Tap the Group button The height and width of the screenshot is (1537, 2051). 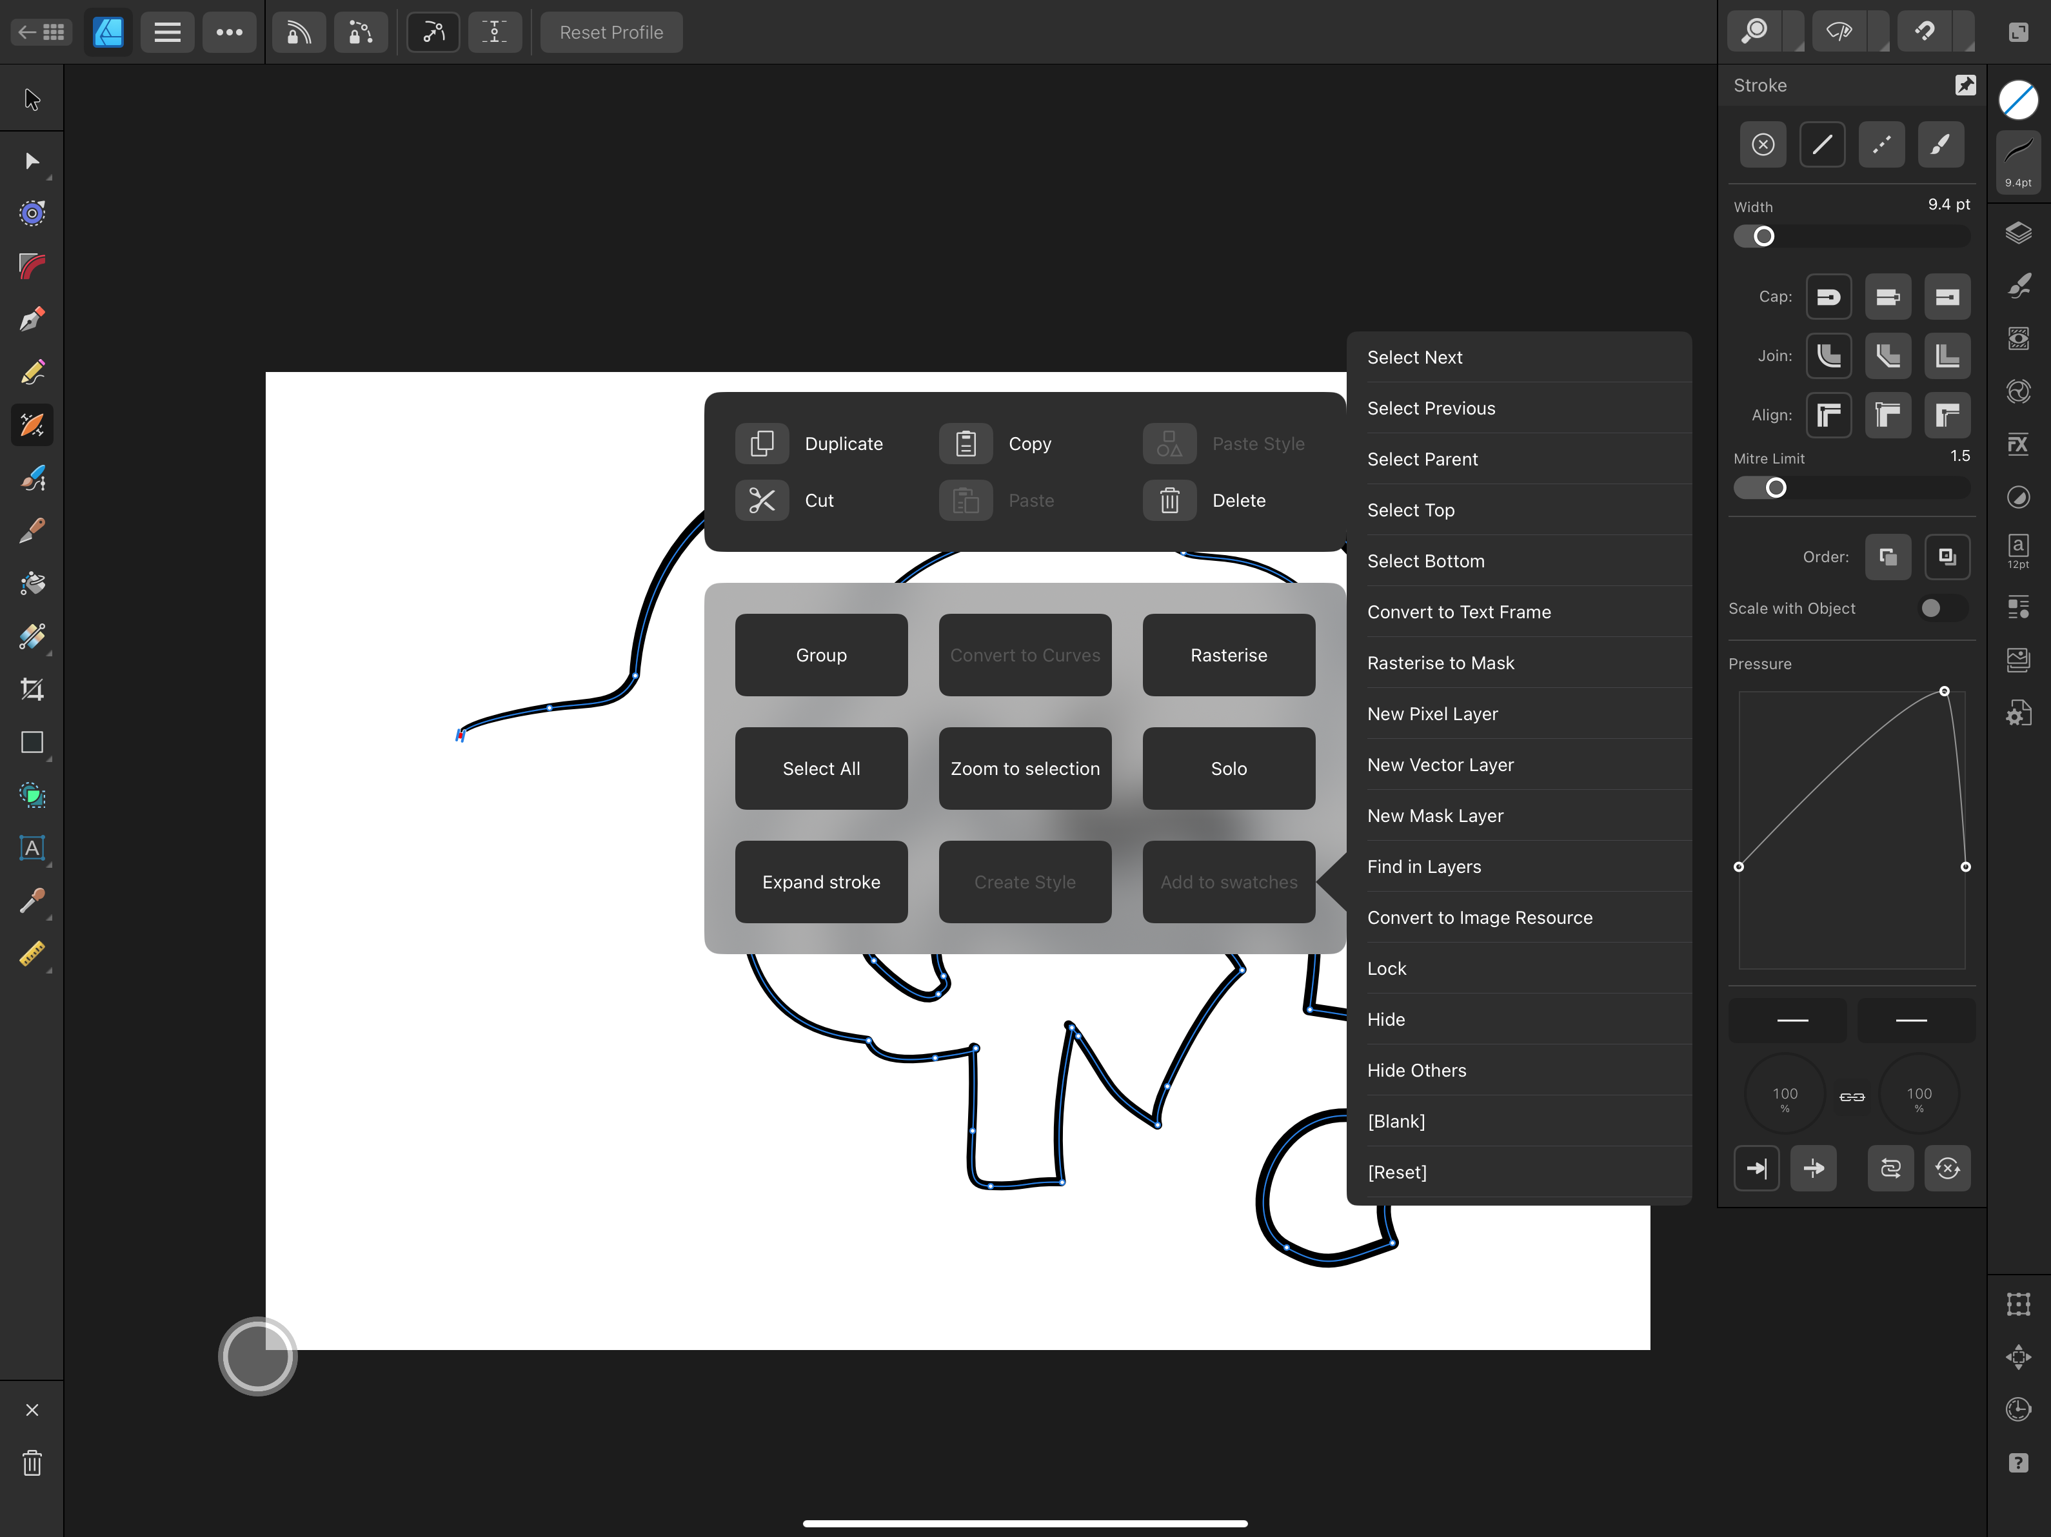[820, 656]
